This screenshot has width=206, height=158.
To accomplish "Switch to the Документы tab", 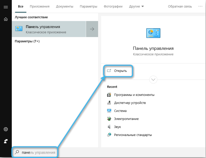I will (x=65, y=6).
